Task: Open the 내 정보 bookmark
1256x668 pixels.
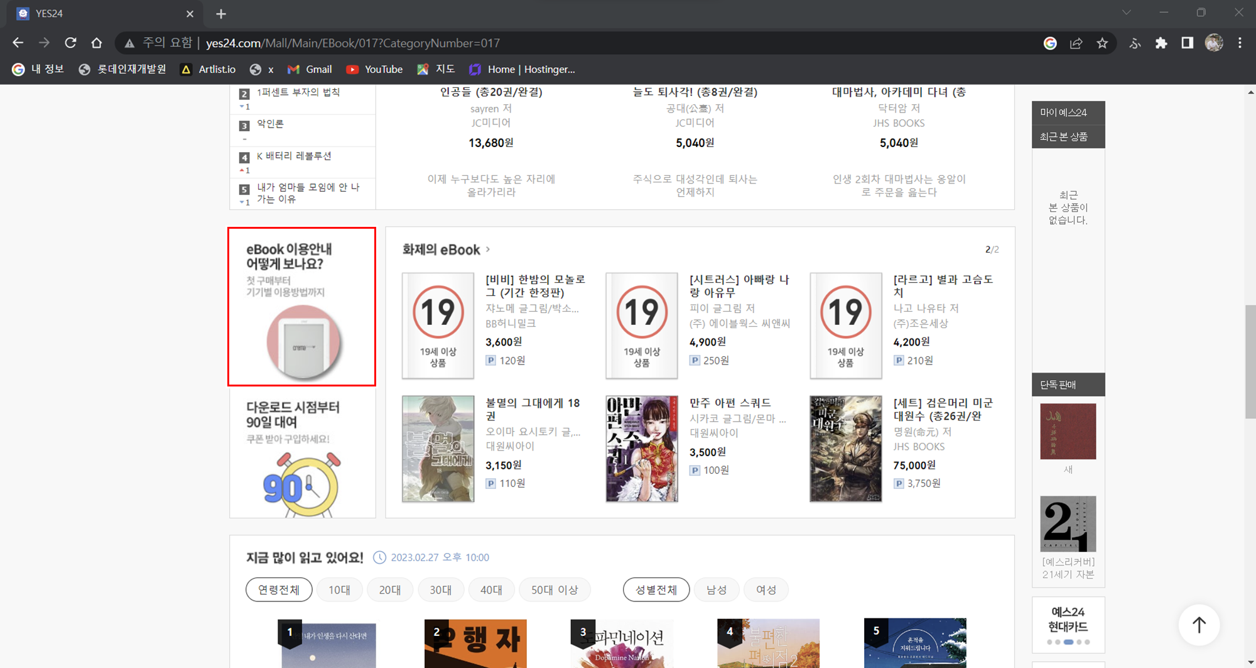Action: (38, 69)
